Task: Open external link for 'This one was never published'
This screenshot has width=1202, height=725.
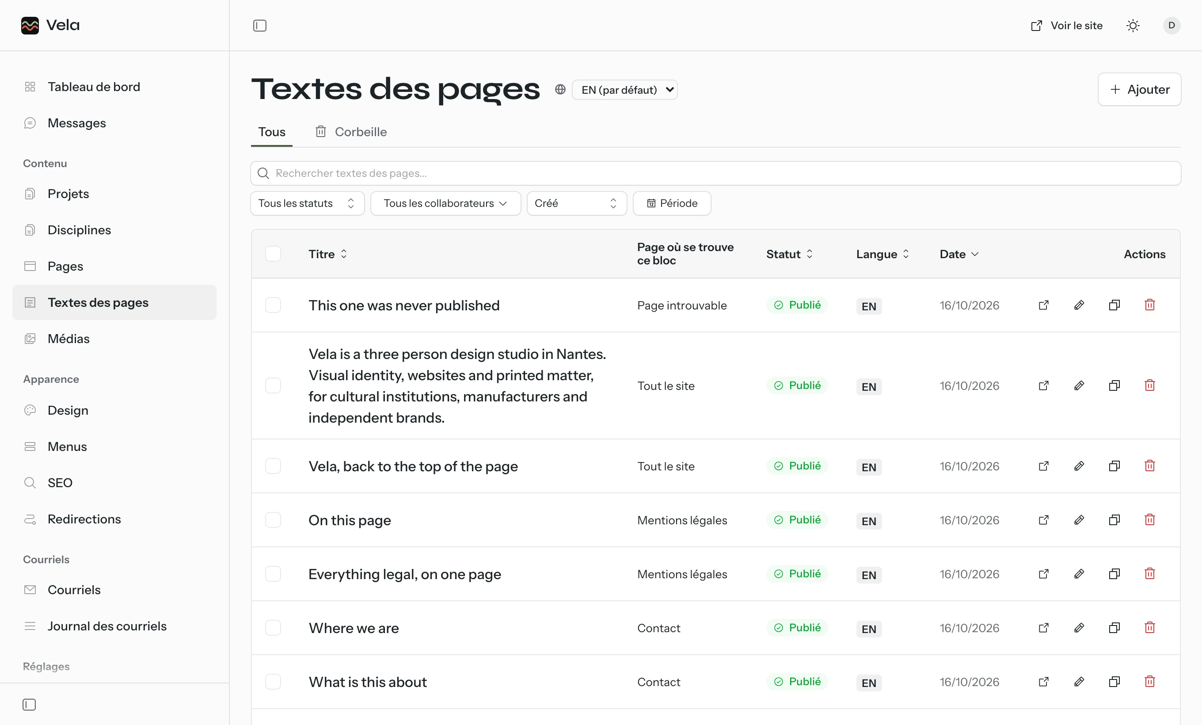Action: (x=1043, y=305)
